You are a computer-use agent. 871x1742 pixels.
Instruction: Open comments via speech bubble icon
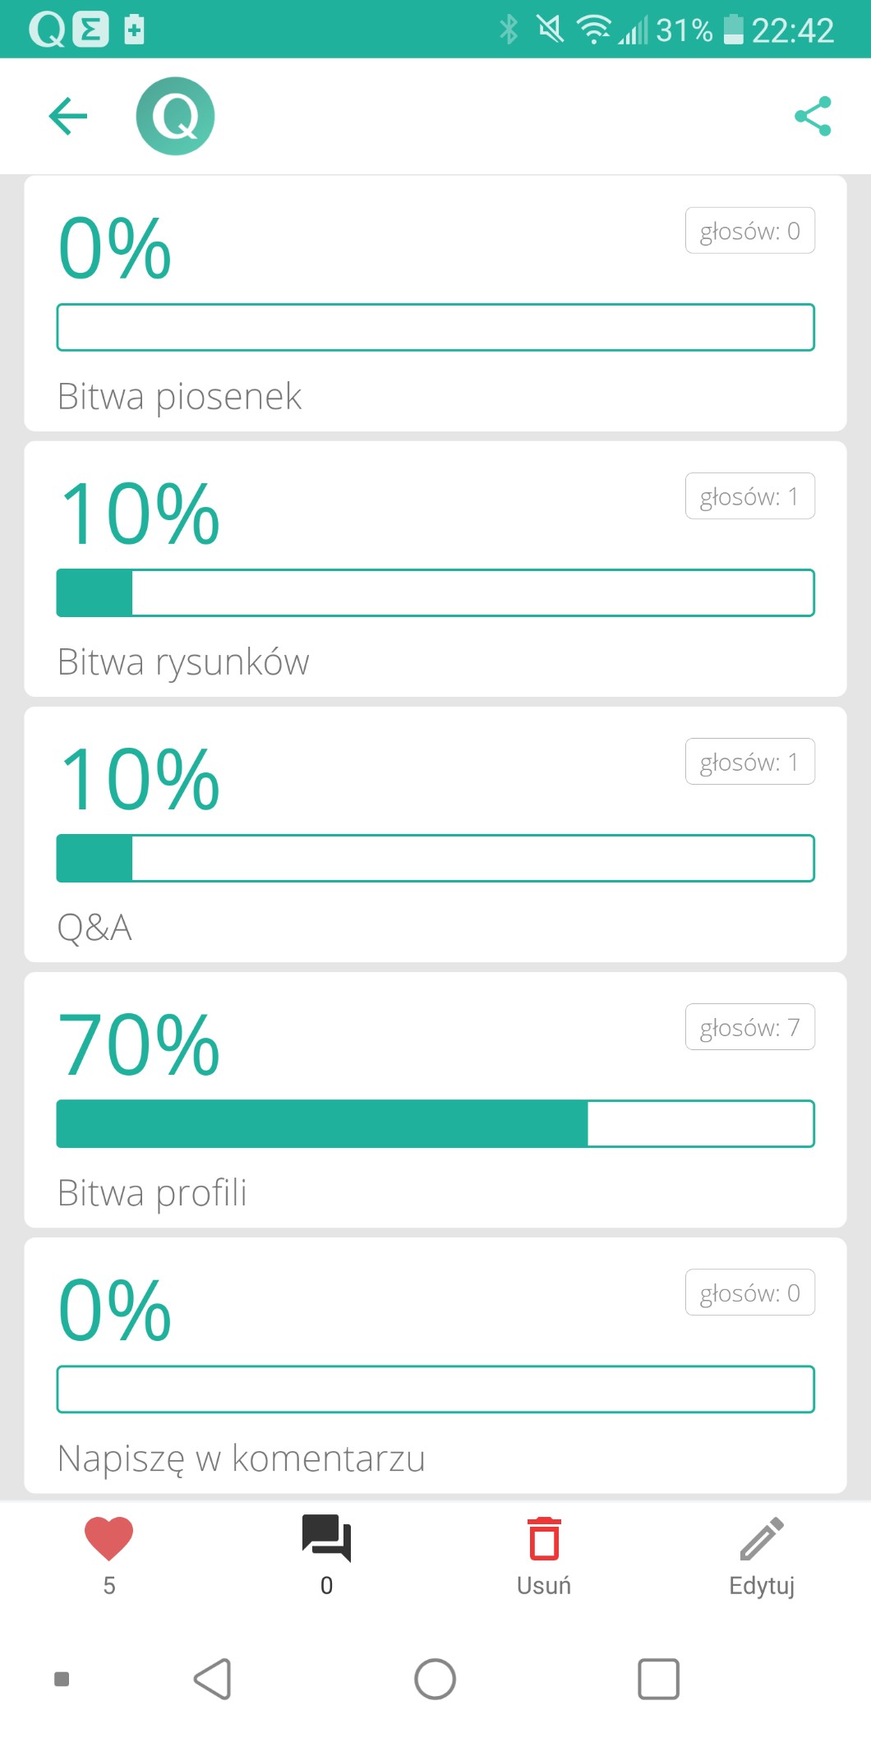coord(326,1538)
